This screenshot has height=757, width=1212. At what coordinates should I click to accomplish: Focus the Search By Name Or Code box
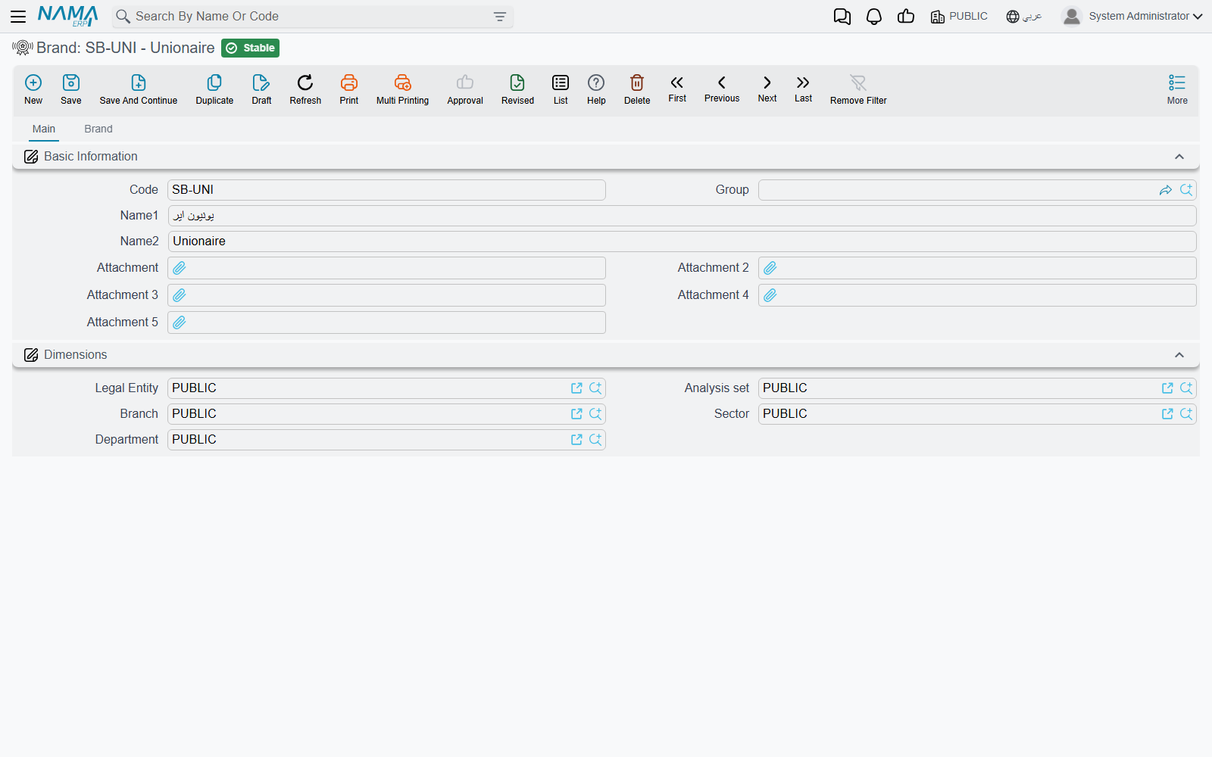312,17
